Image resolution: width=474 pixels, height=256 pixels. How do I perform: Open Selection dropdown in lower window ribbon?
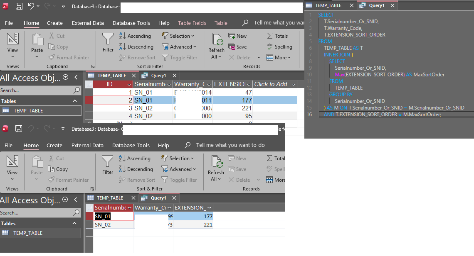[x=178, y=158]
